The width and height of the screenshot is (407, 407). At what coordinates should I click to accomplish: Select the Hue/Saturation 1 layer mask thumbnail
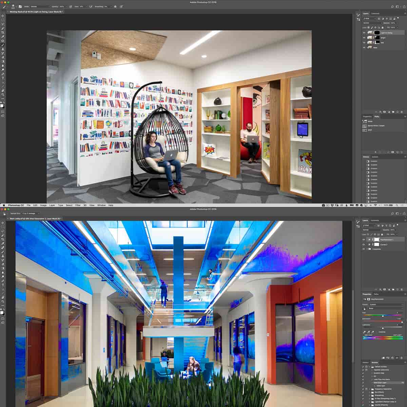coord(376,240)
